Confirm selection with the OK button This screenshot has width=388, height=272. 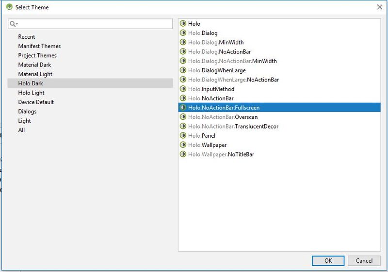pos(328,261)
